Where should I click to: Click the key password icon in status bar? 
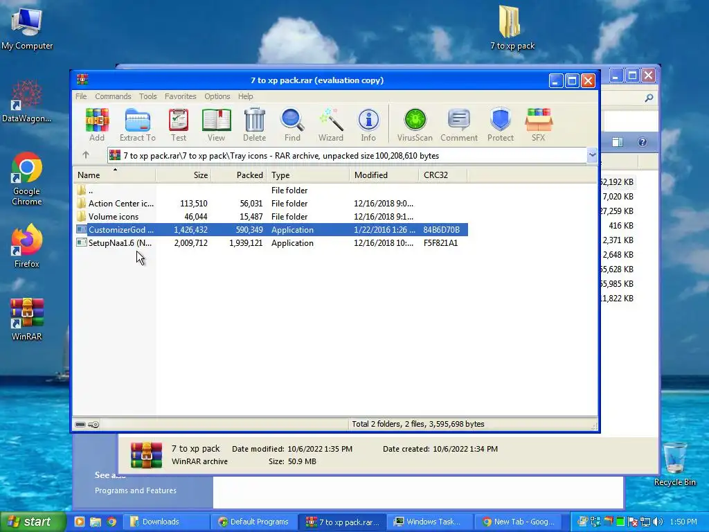pos(93,425)
